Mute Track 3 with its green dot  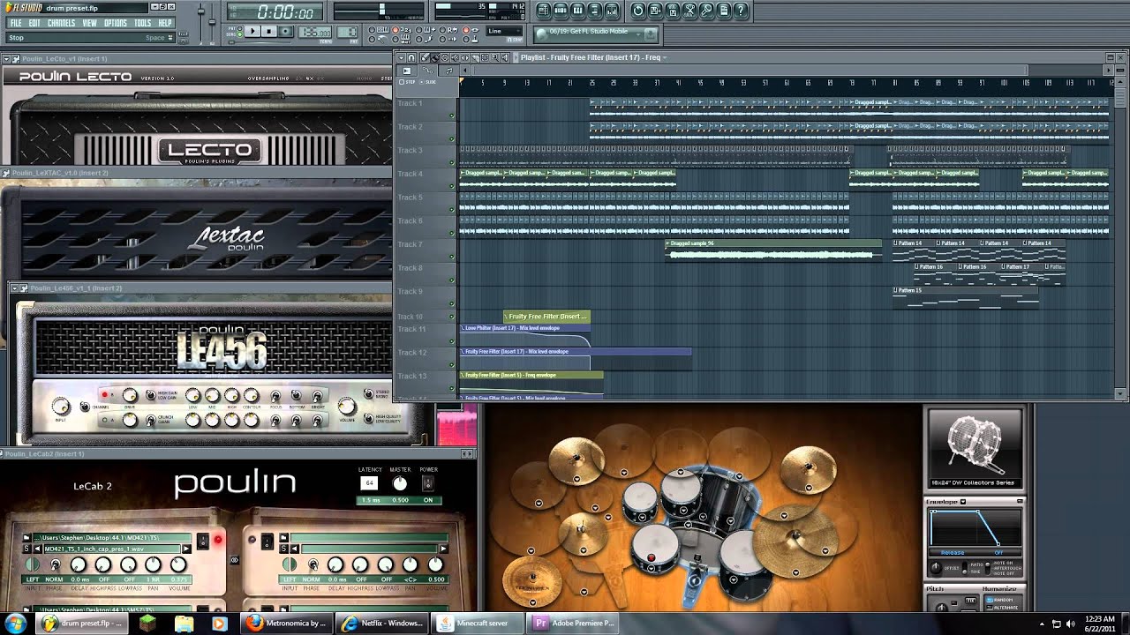[x=452, y=162]
